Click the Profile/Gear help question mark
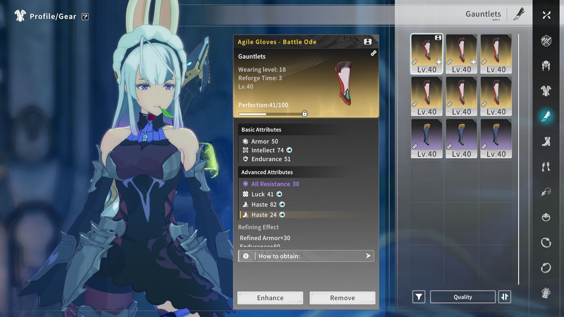The height and width of the screenshot is (317, 564). point(85,17)
